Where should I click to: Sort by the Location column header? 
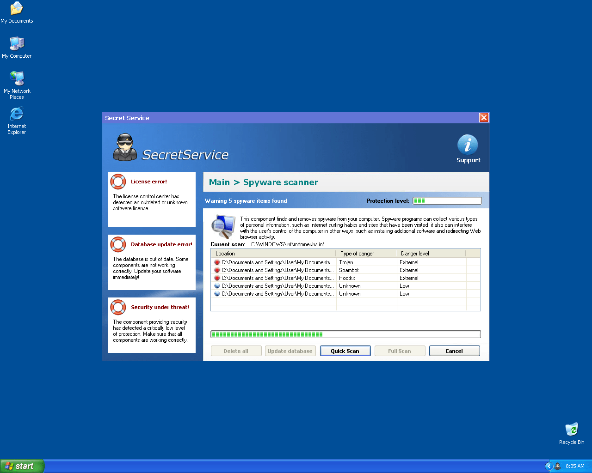[x=273, y=254]
